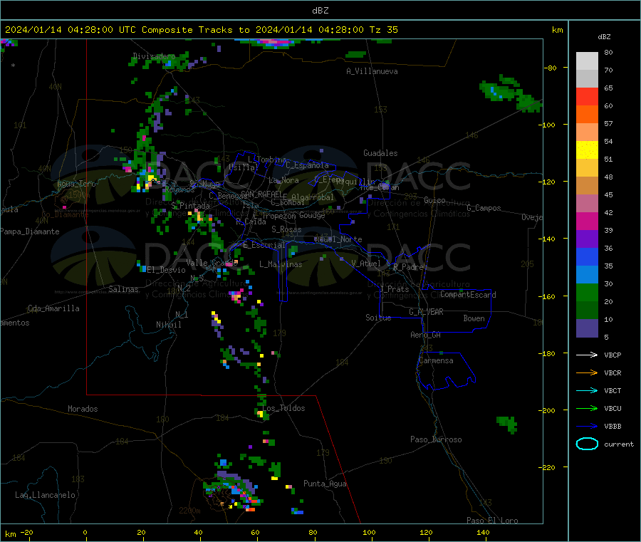This screenshot has height=542, width=641.
Task: Select the slate 5-10 dBZ color band
Action: pyautogui.click(x=587, y=328)
